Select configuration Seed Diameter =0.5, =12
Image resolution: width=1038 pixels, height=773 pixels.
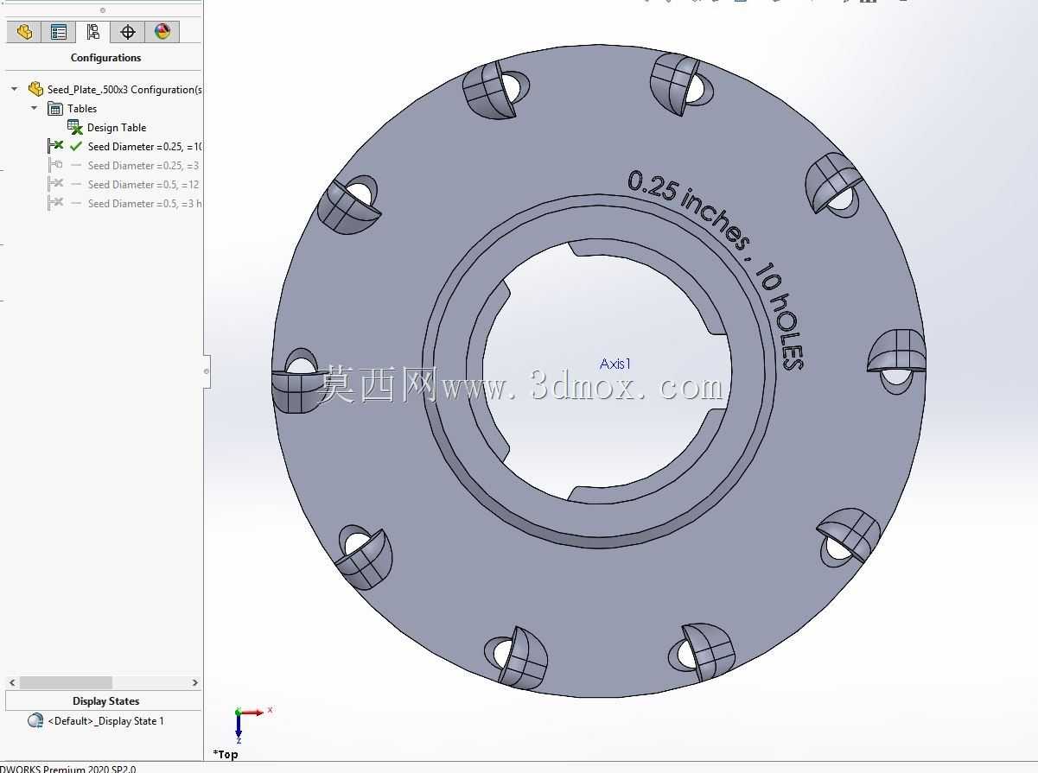(143, 184)
